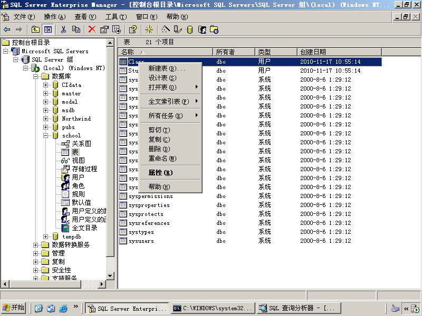Expand the Northwind database node
This screenshot has width=422, height=316.
(x=45, y=118)
